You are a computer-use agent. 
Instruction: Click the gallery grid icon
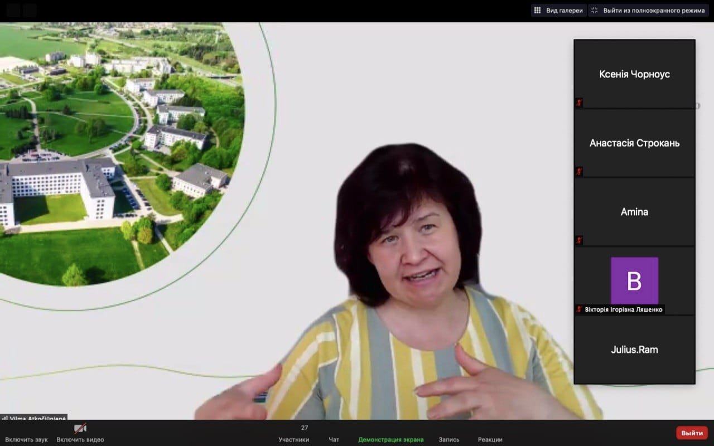538,10
